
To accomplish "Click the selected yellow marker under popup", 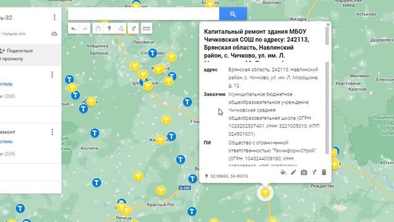I will (x=265, y=193).
